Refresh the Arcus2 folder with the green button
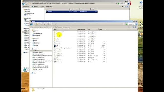 126,24
